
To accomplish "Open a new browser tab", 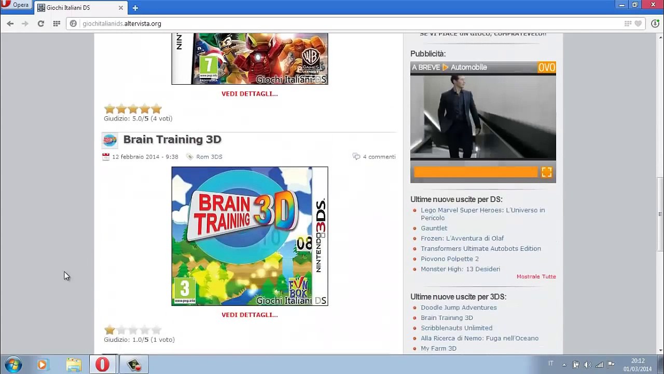I will [x=135, y=8].
